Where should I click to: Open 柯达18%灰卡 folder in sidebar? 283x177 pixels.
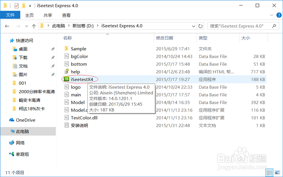click(x=32, y=109)
